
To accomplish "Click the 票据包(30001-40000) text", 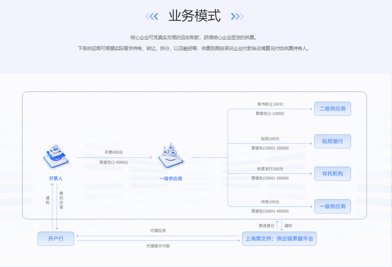I will (x=270, y=211).
